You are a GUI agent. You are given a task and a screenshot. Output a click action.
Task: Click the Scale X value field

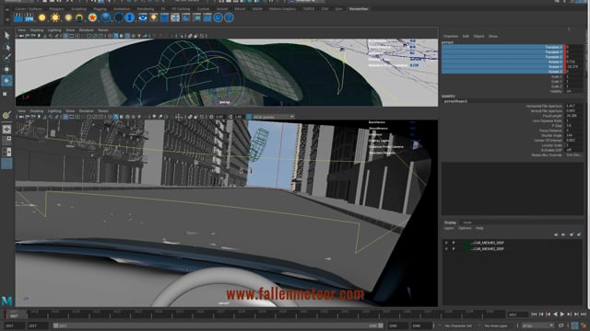pyautogui.click(x=574, y=76)
